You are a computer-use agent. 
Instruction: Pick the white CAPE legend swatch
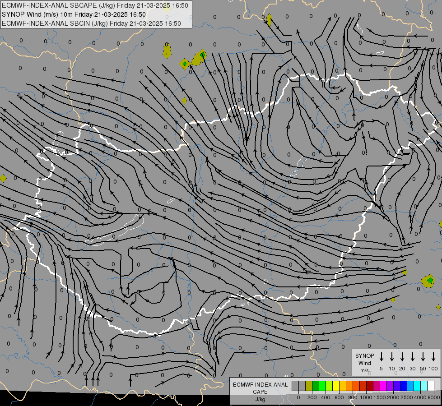(431, 386)
